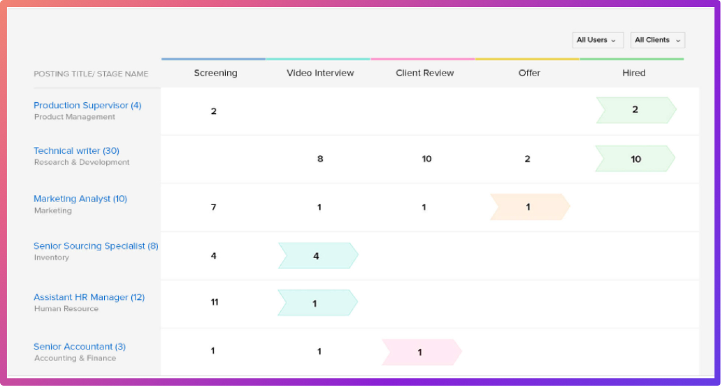Select the Offer badge for Marketing Analyst
721x386 pixels.
click(x=530, y=207)
